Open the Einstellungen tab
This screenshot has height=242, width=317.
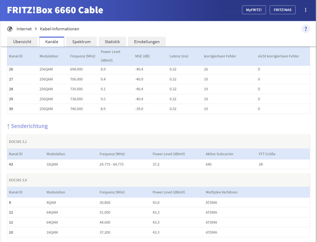point(147,42)
